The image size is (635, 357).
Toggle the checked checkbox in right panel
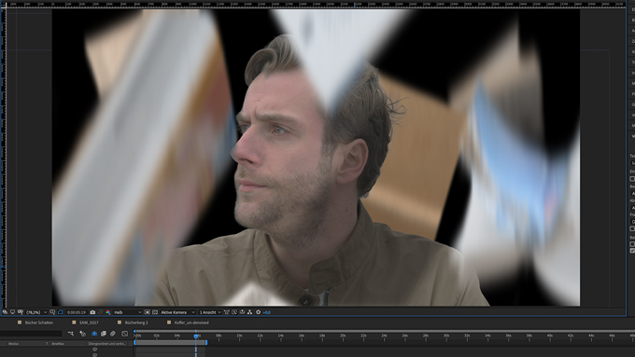point(632,251)
